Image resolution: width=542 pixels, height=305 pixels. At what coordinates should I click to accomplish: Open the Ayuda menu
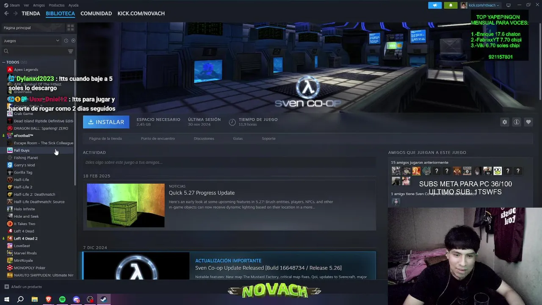73,5
